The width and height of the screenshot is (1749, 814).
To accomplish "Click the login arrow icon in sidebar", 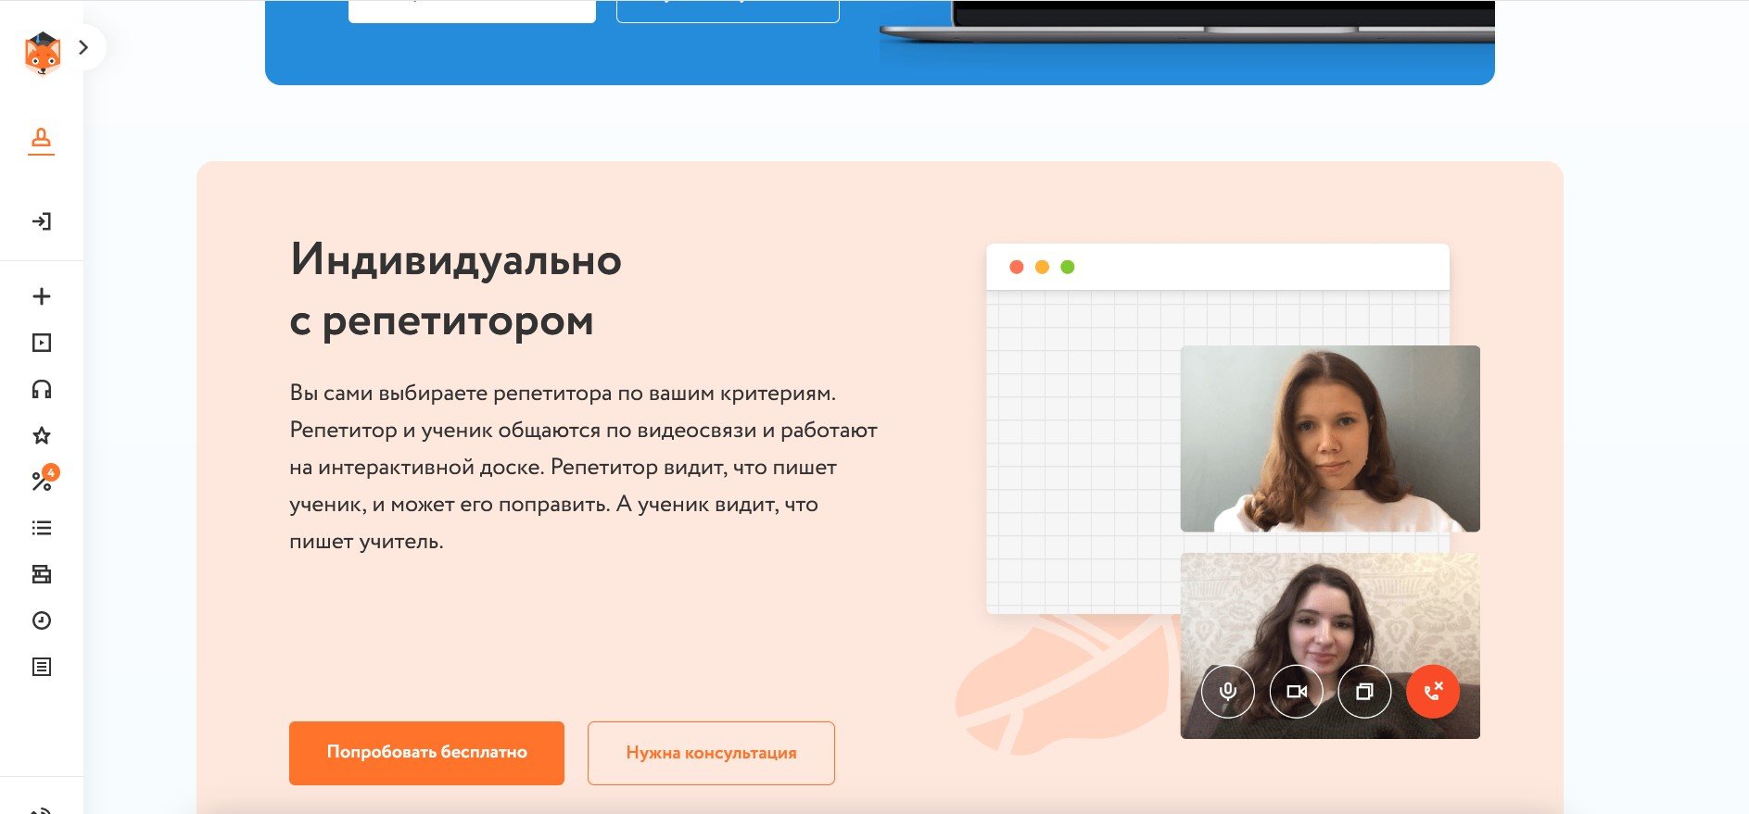I will 41,221.
